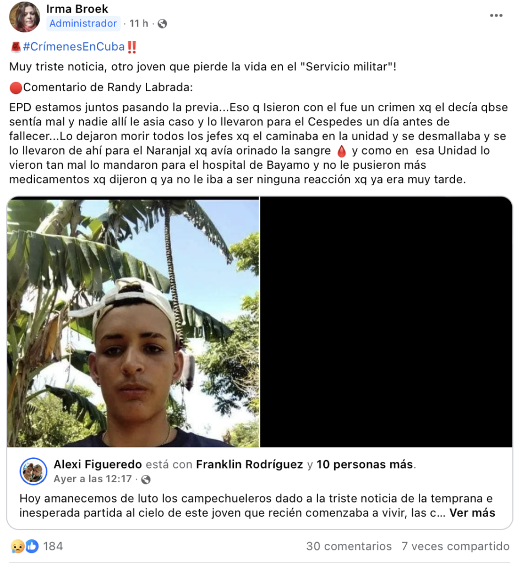Expand the shared post with Ver más
This screenshot has height=563, width=519.
click(x=472, y=513)
